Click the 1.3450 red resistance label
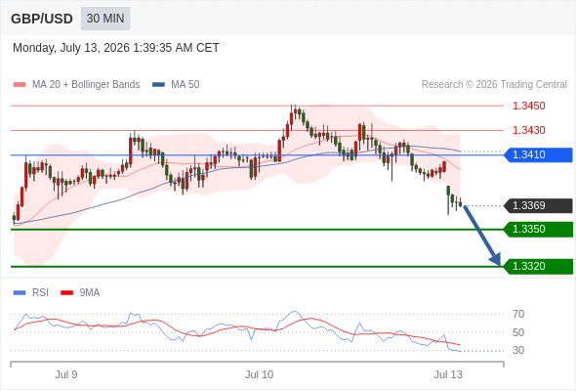 coord(528,106)
